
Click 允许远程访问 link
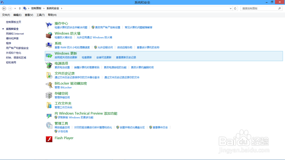point(105,47)
